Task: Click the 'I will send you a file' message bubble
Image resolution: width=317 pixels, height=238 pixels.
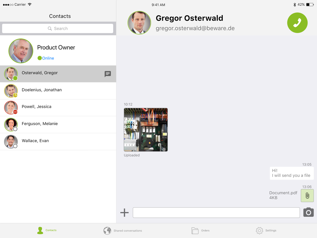Action: pos(292,173)
